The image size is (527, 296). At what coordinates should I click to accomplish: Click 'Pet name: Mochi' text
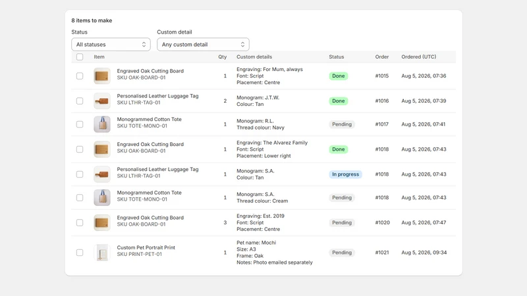pos(256,243)
